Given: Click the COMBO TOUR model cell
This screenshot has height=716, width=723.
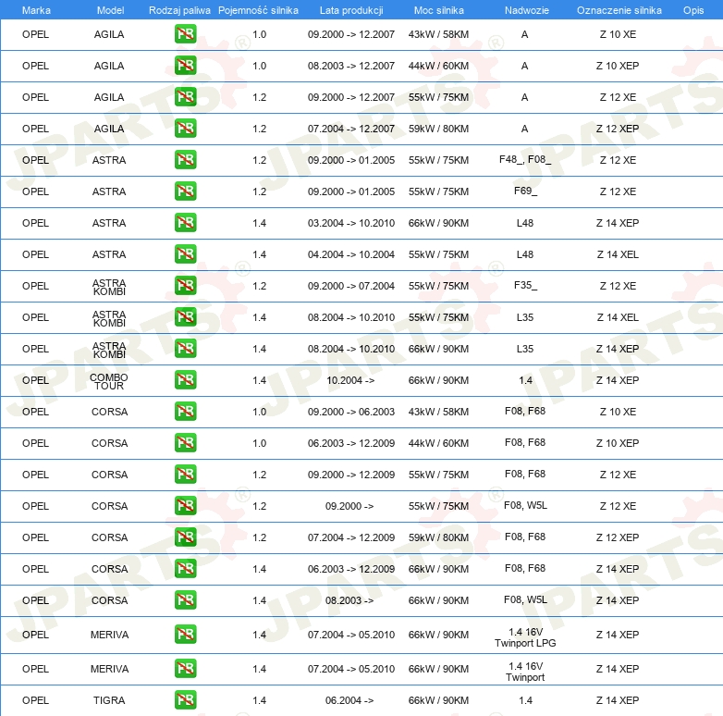Looking at the screenshot, I should point(109,381).
